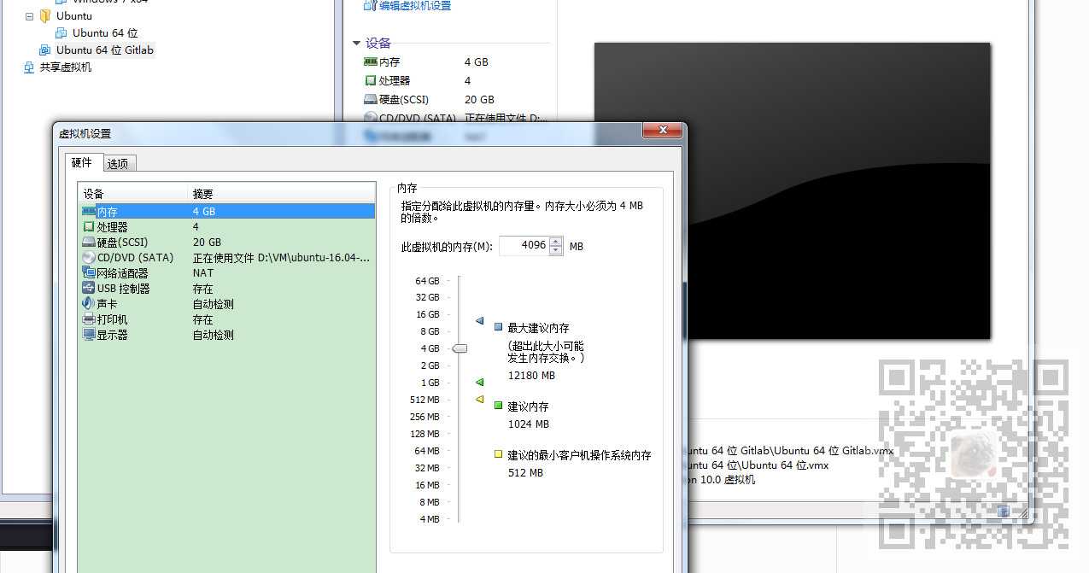
Task: Collapse the Ubuntu folder in library tree
Action: click(30, 15)
